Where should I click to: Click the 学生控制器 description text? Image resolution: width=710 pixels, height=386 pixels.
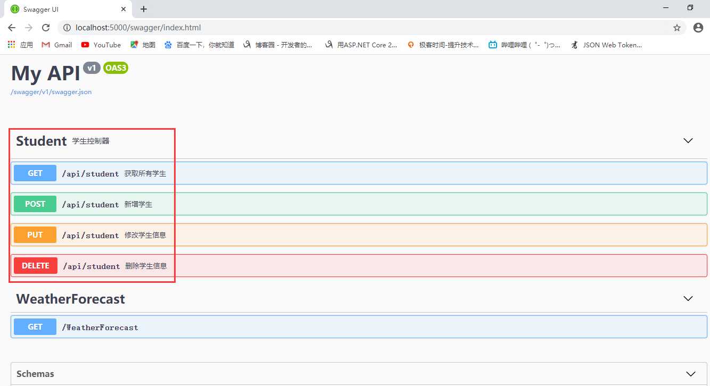pos(91,141)
